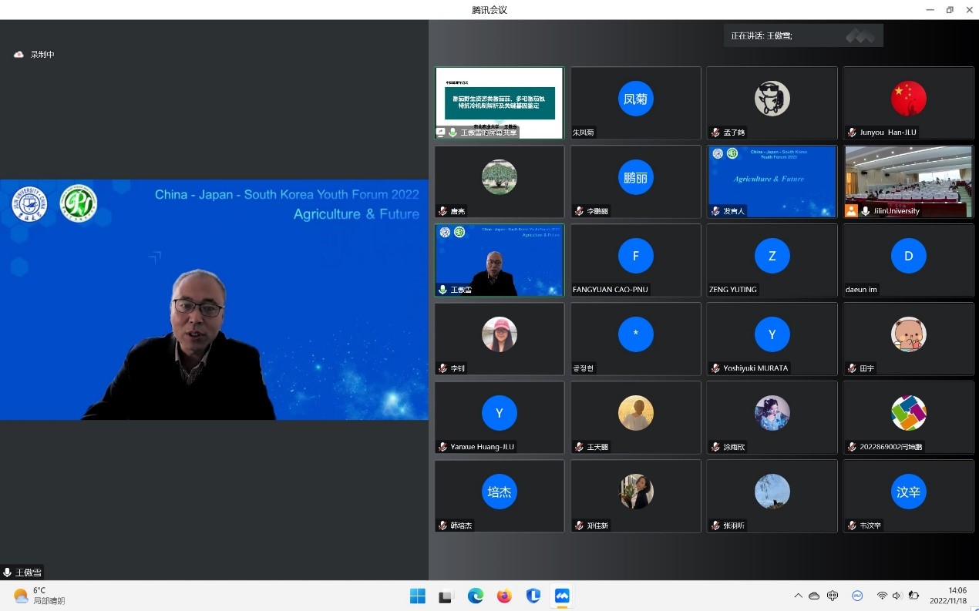The image size is (979, 611).
Task: Open Tencent Meeting from the taskbar
Action: point(563,596)
